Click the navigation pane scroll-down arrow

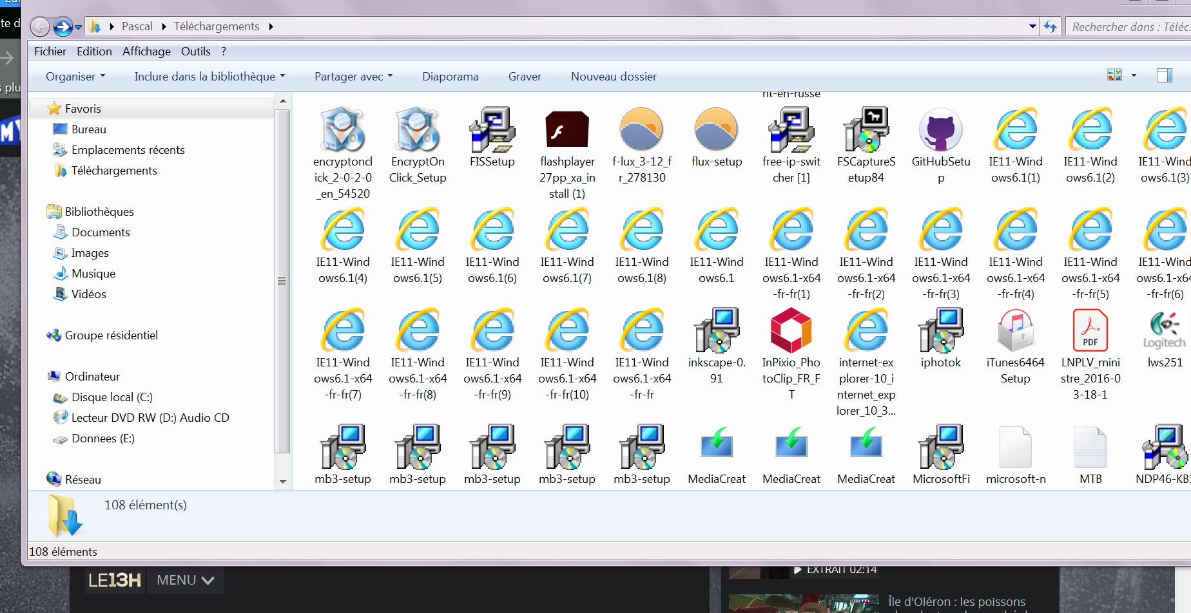point(282,482)
